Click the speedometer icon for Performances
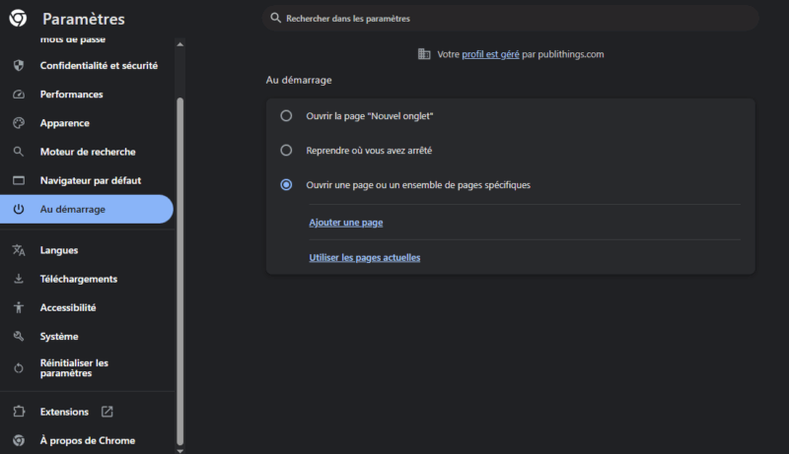The image size is (789, 454). pyautogui.click(x=19, y=94)
